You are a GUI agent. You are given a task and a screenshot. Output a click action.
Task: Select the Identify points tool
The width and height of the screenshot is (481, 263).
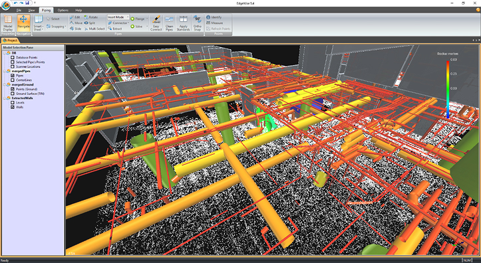(x=214, y=17)
